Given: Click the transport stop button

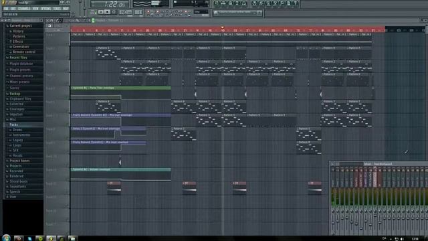Looking at the screenshot, I should (108, 12).
